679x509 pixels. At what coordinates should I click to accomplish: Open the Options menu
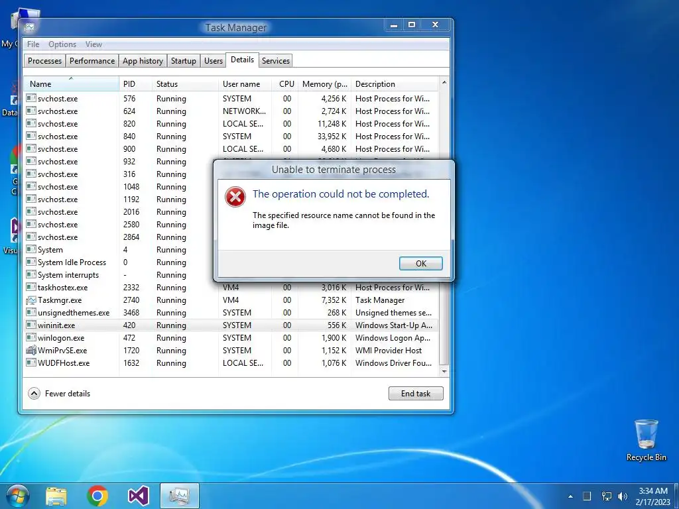(x=62, y=44)
